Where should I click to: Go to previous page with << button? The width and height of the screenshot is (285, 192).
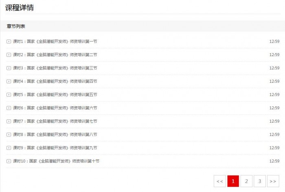coord(220,181)
